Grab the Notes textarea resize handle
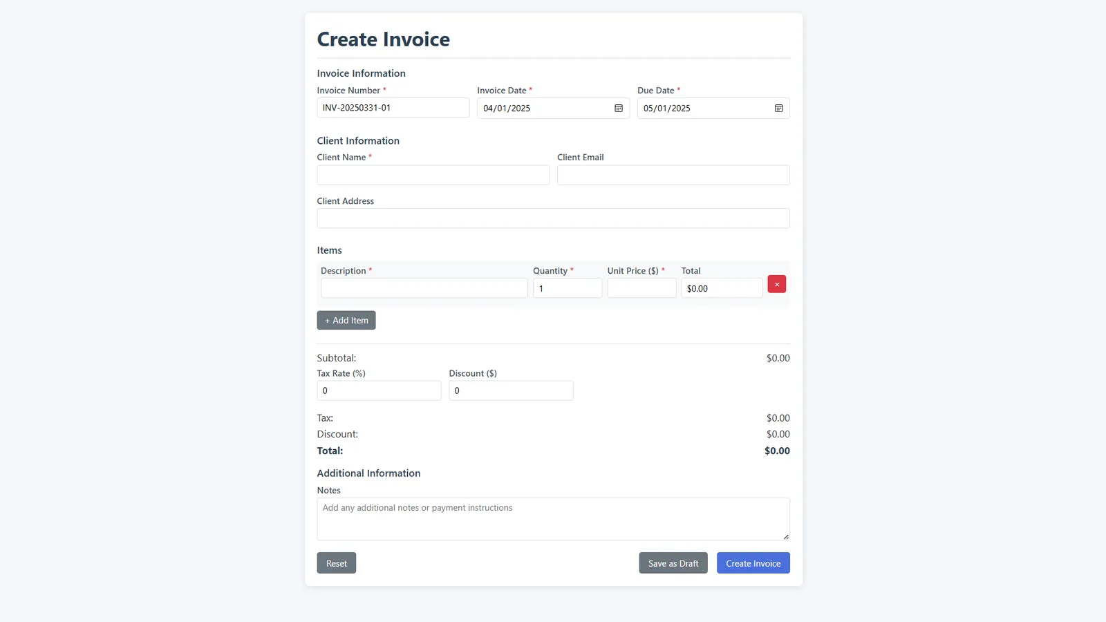The height and width of the screenshot is (622, 1106). click(x=786, y=536)
